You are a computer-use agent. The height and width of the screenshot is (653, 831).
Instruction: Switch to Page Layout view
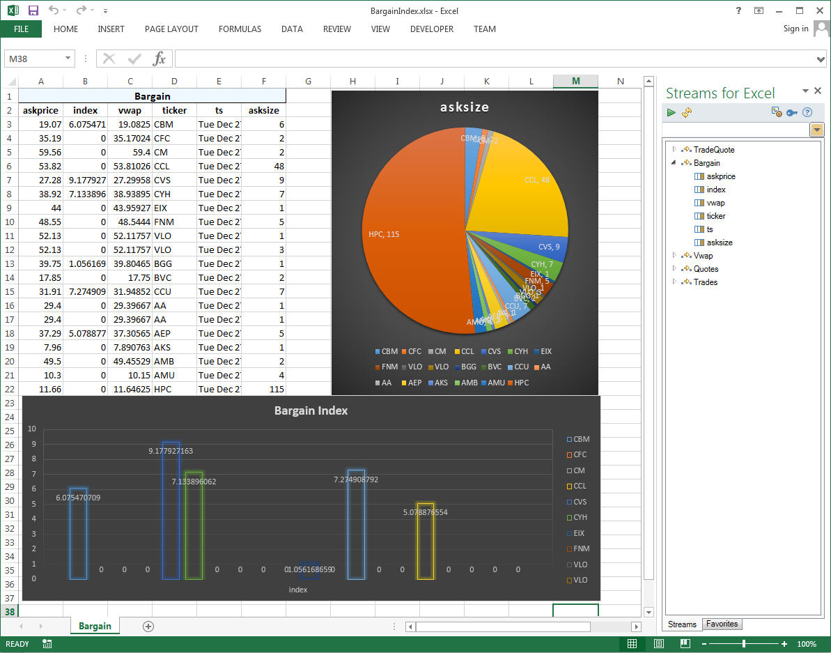coord(659,643)
